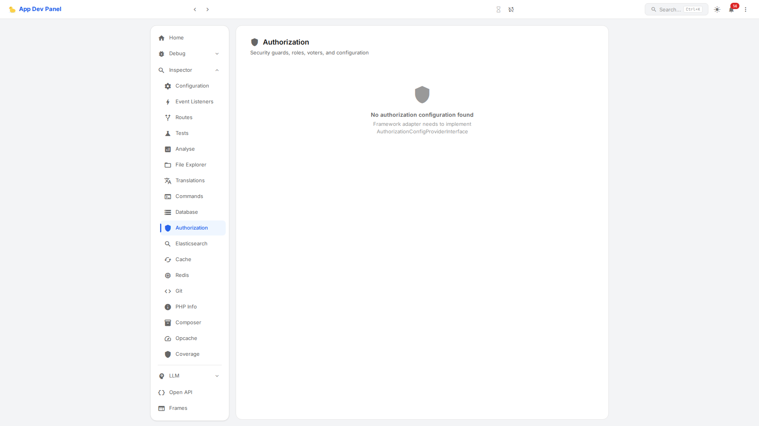Click the hourglass icon in the top bar
The width and height of the screenshot is (759, 426).
498,9
